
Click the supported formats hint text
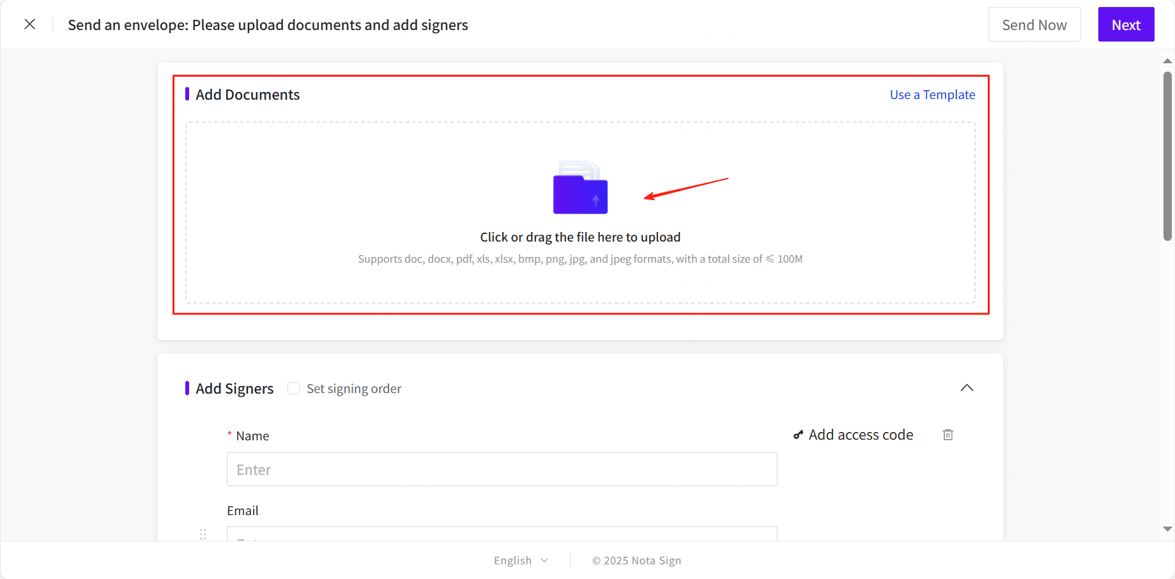click(580, 259)
